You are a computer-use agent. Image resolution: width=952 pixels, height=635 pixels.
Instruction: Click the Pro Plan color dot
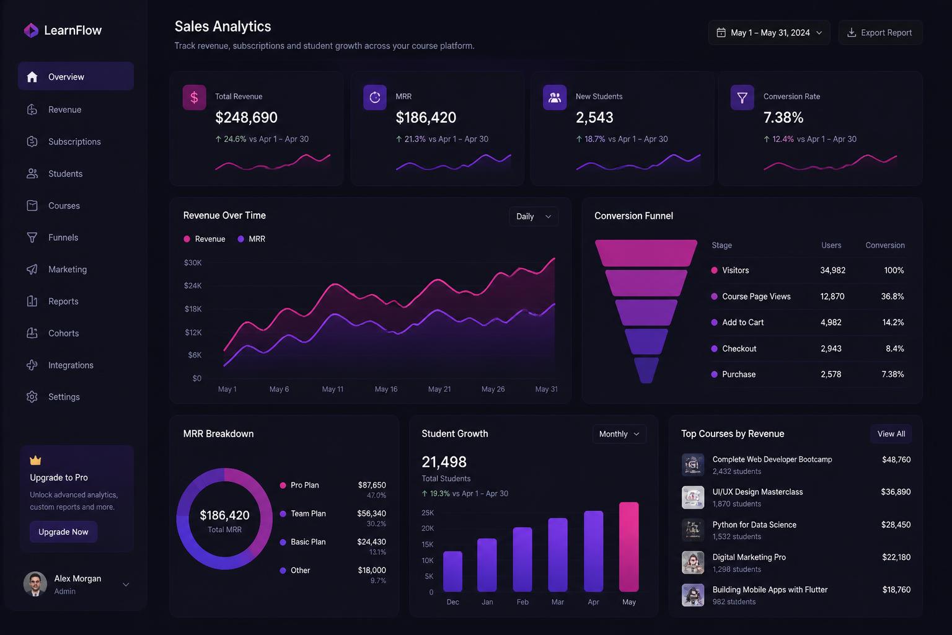pos(283,486)
